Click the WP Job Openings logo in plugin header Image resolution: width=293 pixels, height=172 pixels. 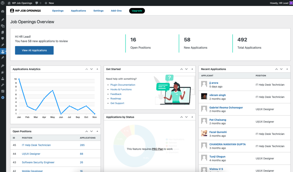pyautogui.click(x=25, y=11)
